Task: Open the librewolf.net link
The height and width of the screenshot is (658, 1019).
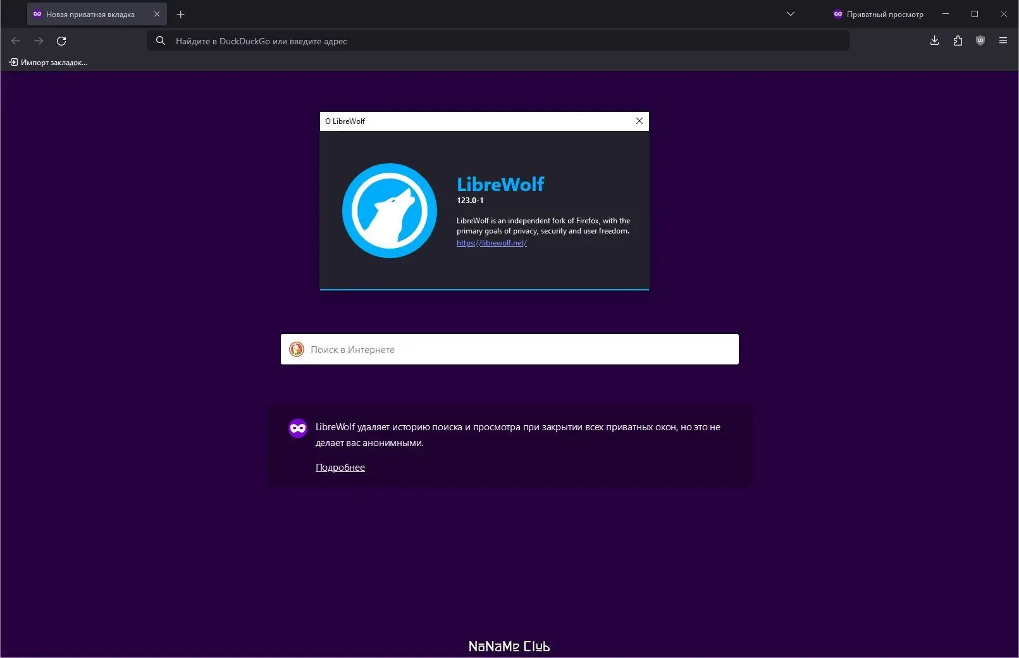Action: click(491, 243)
